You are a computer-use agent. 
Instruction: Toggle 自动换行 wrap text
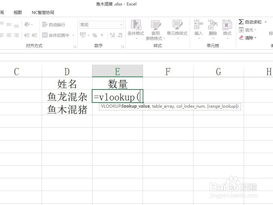click(x=54, y=25)
